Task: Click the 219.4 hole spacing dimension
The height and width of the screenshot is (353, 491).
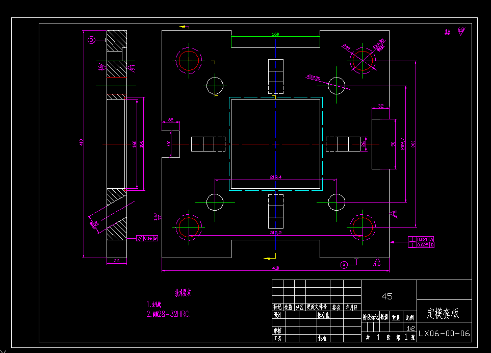Action: (275, 177)
